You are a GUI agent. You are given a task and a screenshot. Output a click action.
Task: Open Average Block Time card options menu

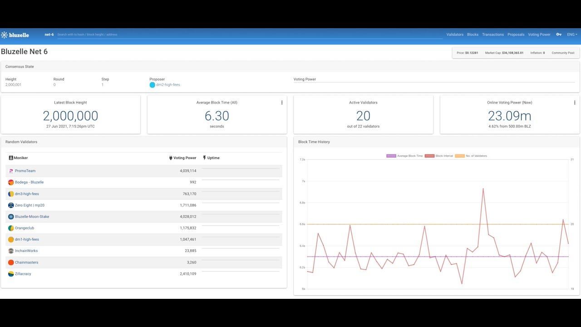282,103
